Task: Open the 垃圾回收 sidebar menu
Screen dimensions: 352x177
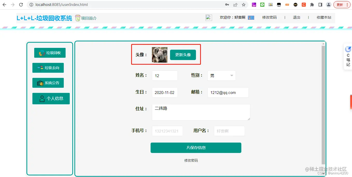Action: click(x=50, y=53)
